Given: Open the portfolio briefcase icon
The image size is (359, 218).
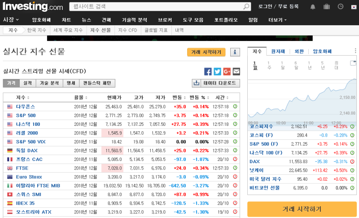Looking at the screenshot, I should [x=327, y=6].
